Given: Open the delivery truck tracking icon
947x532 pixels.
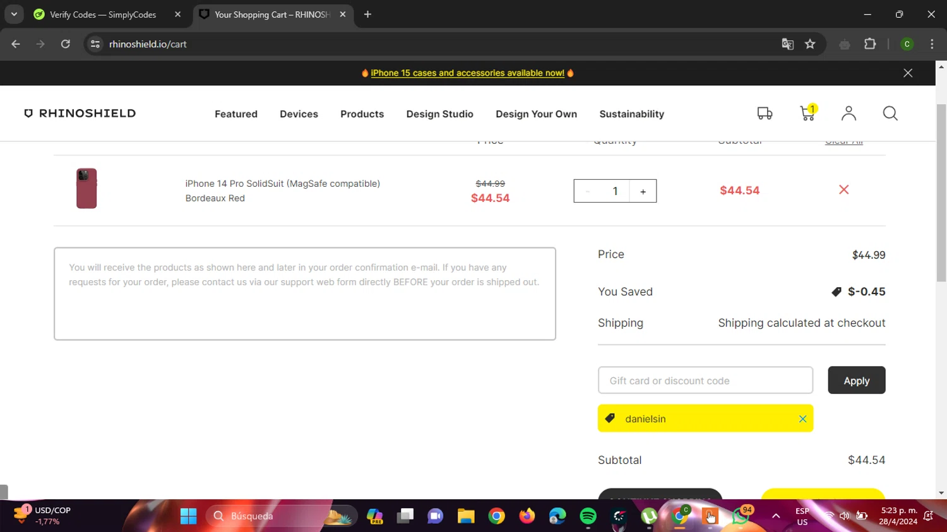Looking at the screenshot, I should [765, 114].
